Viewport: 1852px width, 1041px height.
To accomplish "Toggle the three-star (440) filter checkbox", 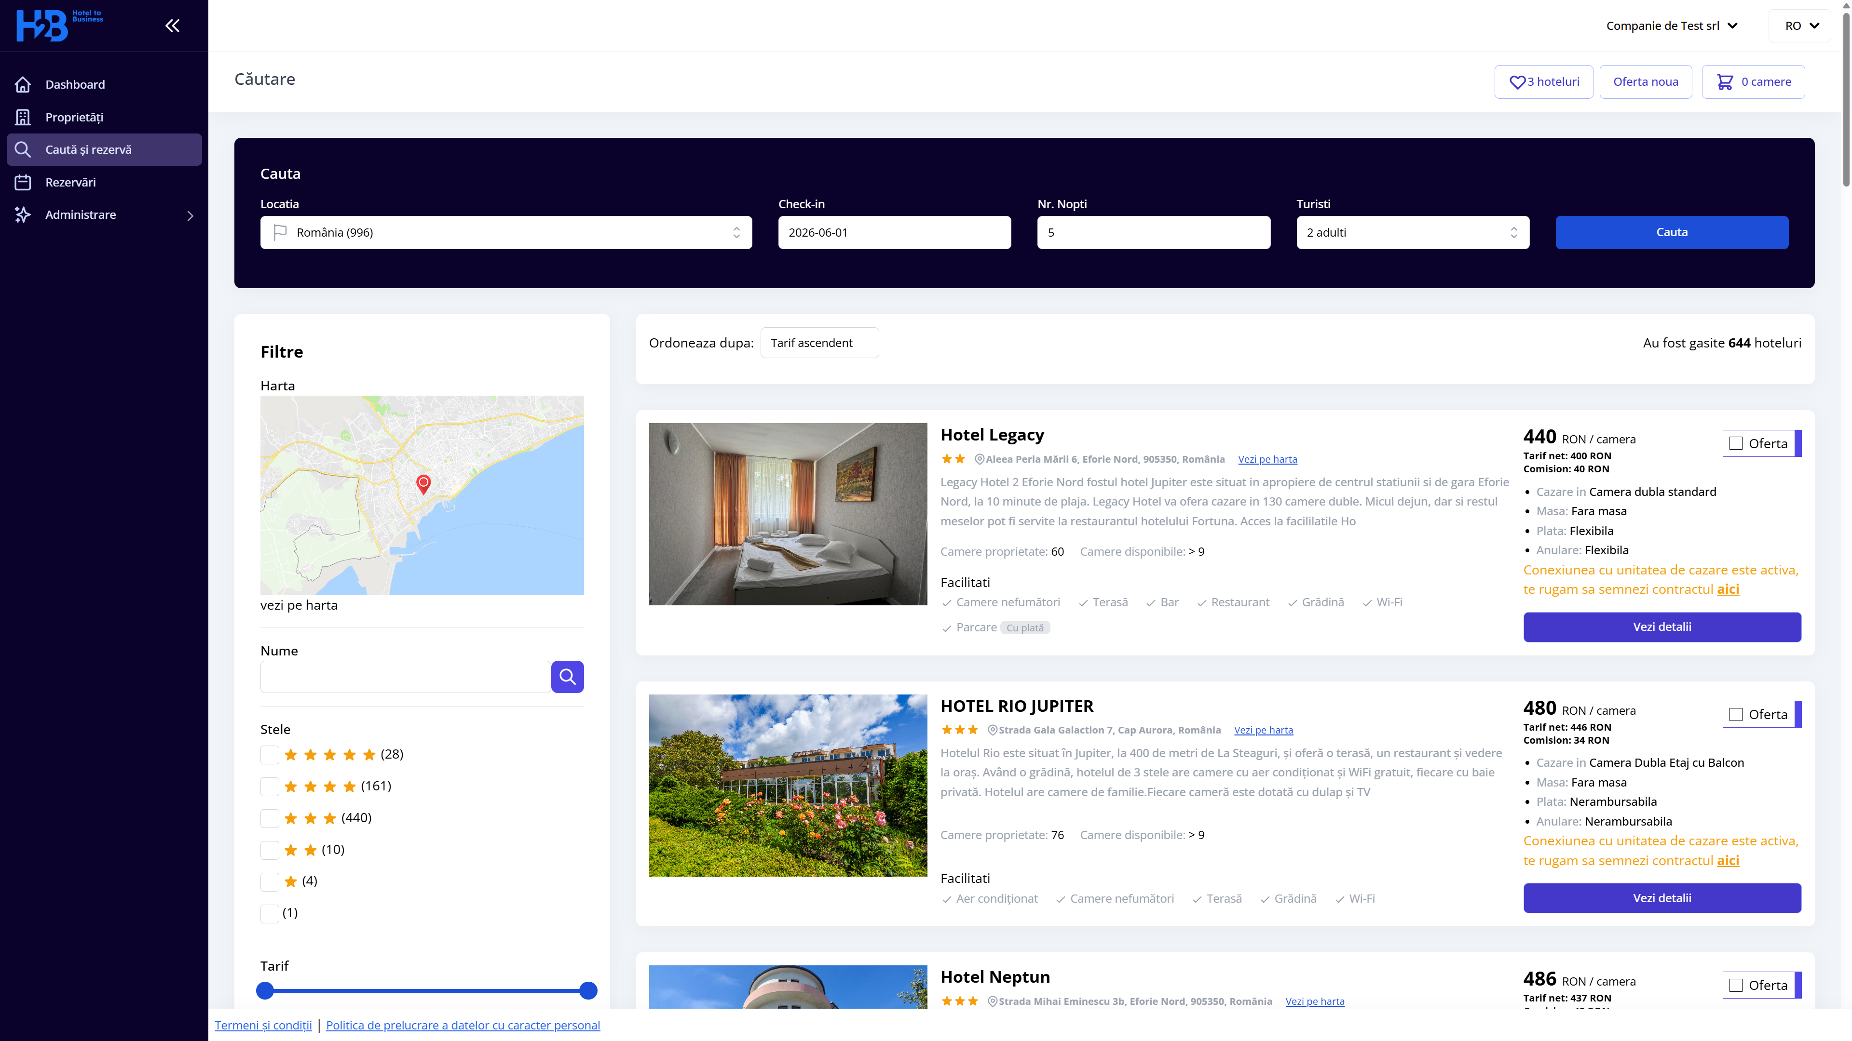I will [x=270, y=817].
